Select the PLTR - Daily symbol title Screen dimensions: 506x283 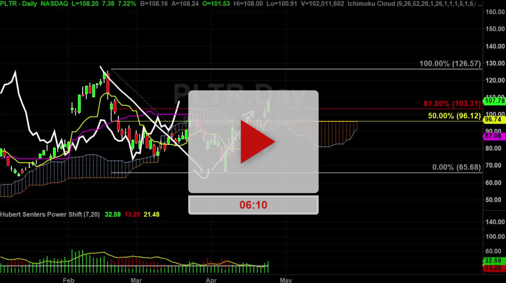[x=18, y=4]
